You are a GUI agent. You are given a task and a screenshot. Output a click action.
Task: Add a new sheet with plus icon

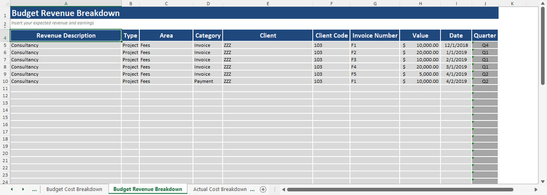click(263, 189)
